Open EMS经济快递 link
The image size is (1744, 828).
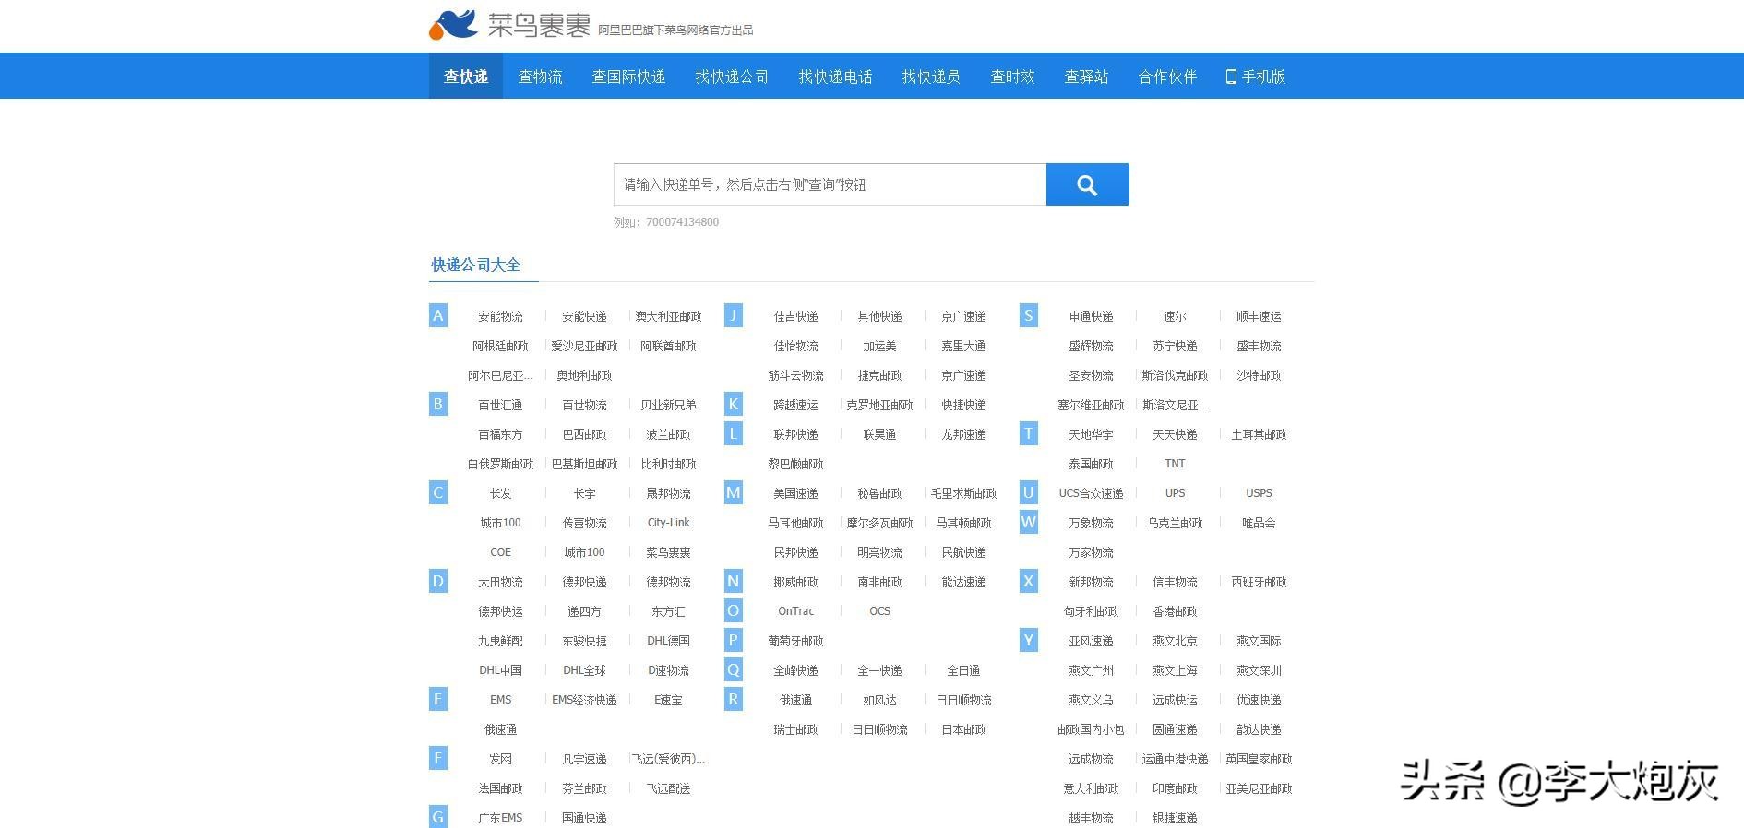click(584, 700)
